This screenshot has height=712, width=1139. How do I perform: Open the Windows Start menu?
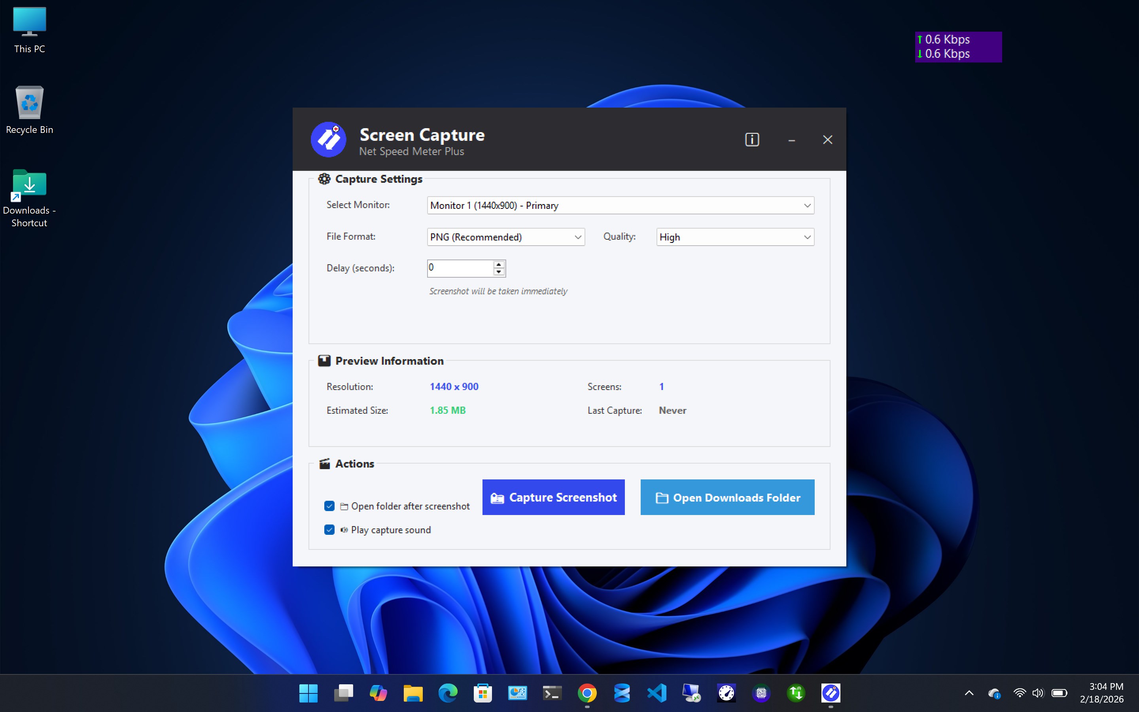pos(309,693)
